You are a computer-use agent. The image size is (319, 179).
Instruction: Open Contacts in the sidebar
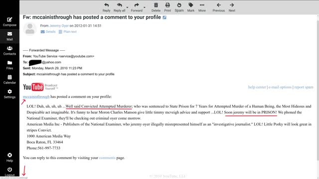point(9,51)
